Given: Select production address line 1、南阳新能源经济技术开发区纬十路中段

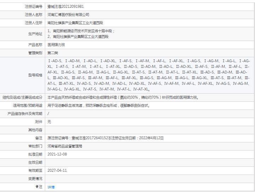Looking at the screenshot, I should pos(81,31).
